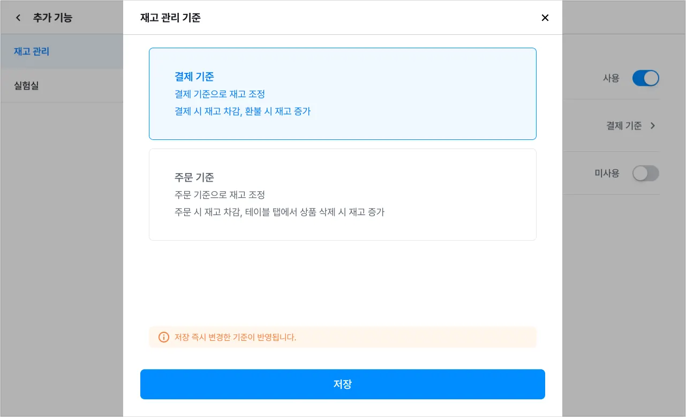Close the 재고 관리 기준 dialog with X
Viewport: 686px width, 417px height.
(x=545, y=18)
